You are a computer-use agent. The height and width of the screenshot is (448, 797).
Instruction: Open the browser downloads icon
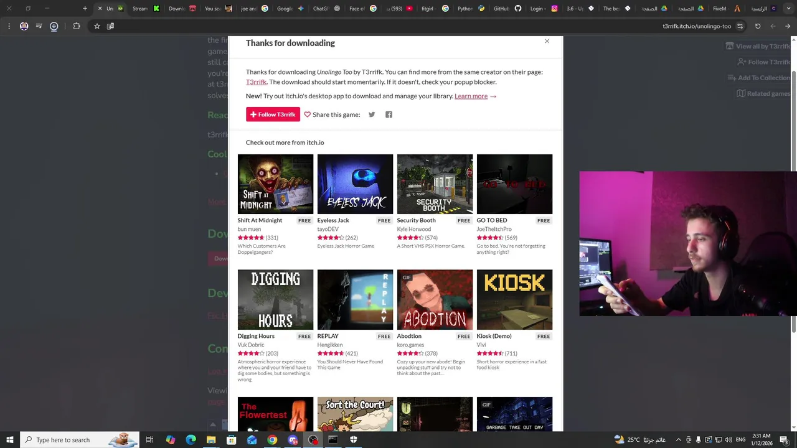click(x=54, y=26)
